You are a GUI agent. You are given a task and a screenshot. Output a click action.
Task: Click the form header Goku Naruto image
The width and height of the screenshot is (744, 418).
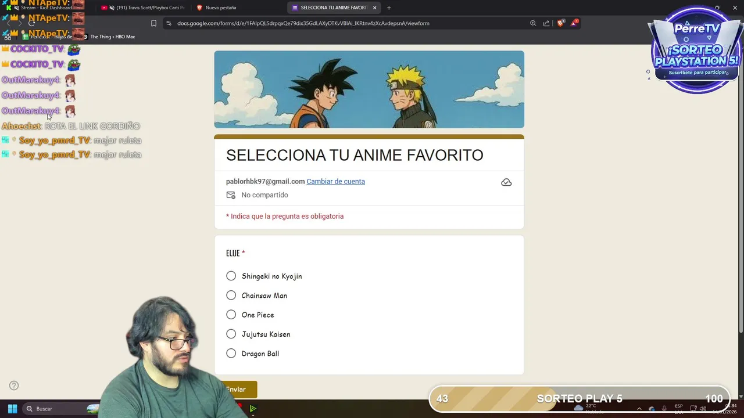coord(369,89)
